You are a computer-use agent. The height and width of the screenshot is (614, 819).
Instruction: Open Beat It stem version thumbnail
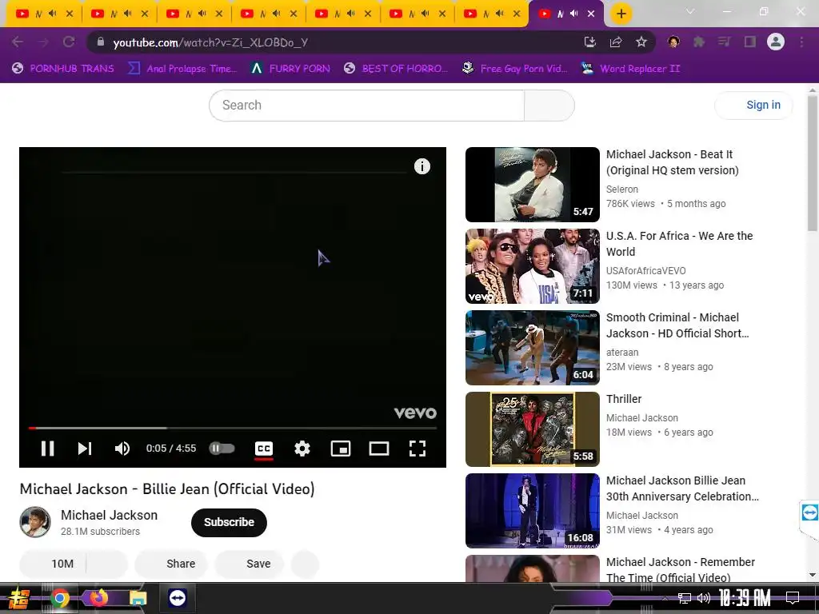[532, 185]
